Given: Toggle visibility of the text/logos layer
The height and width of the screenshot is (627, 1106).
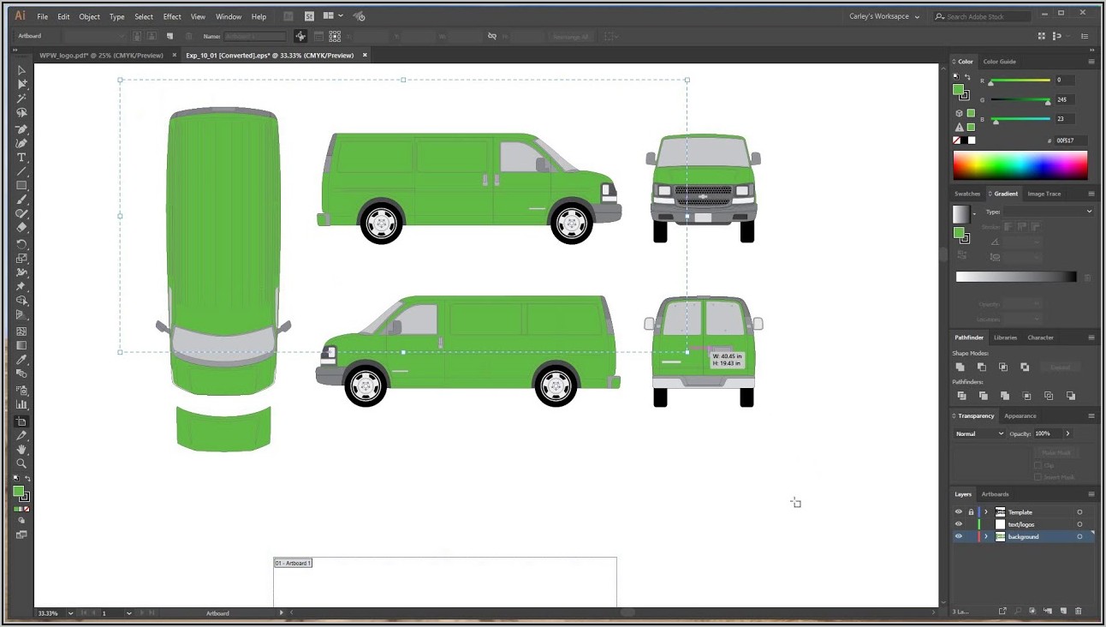Looking at the screenshot, I should pos(958,524).
